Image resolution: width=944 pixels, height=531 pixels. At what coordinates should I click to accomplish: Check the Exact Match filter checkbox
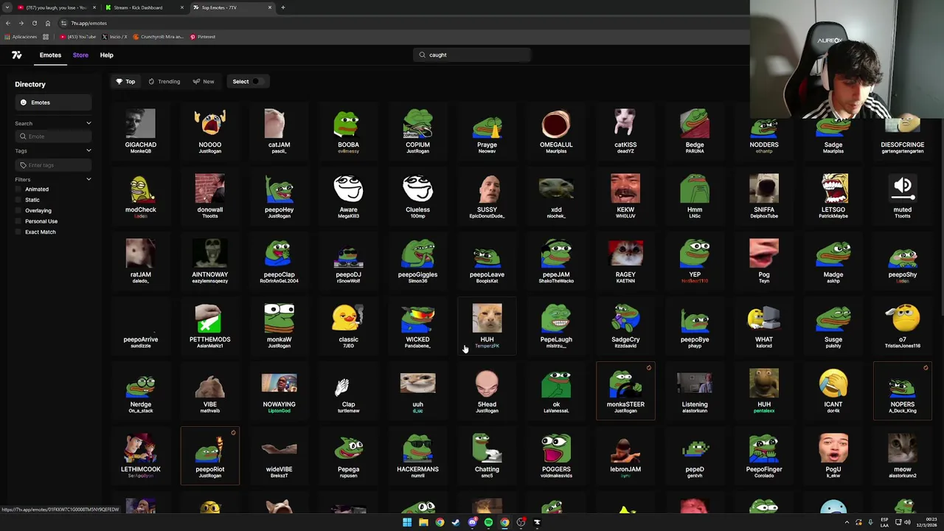[x=18, y=232]
